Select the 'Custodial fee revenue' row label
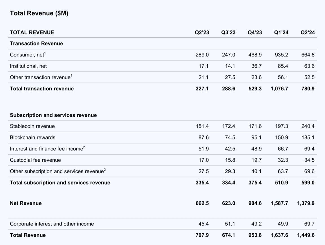Viewport: 325px width, 245px height. (x=36, y=160)
